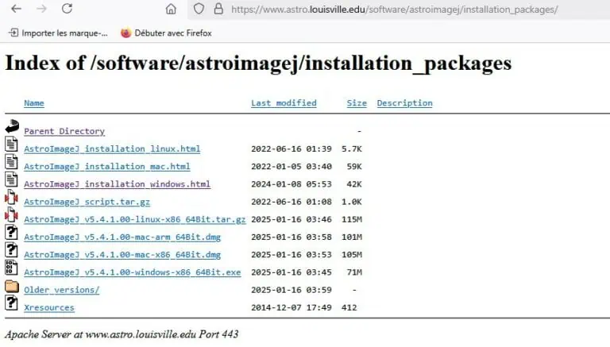
Task: Download the windows-x86_64Bit.exe installer
Action: (x=133, y=272)
